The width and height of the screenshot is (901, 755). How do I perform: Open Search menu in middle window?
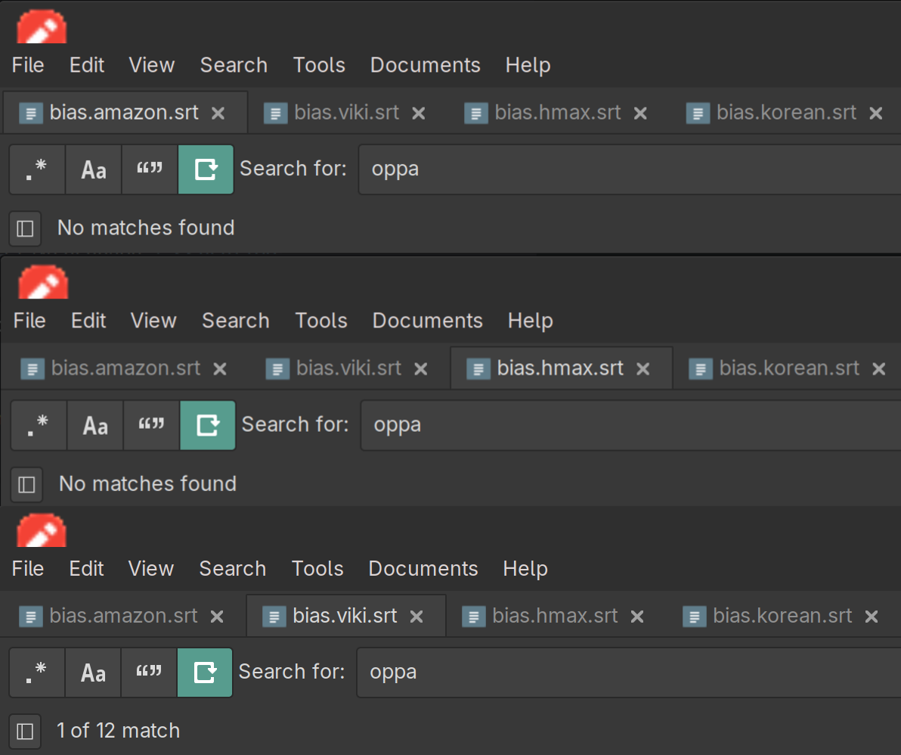click(x=236, y=320)
